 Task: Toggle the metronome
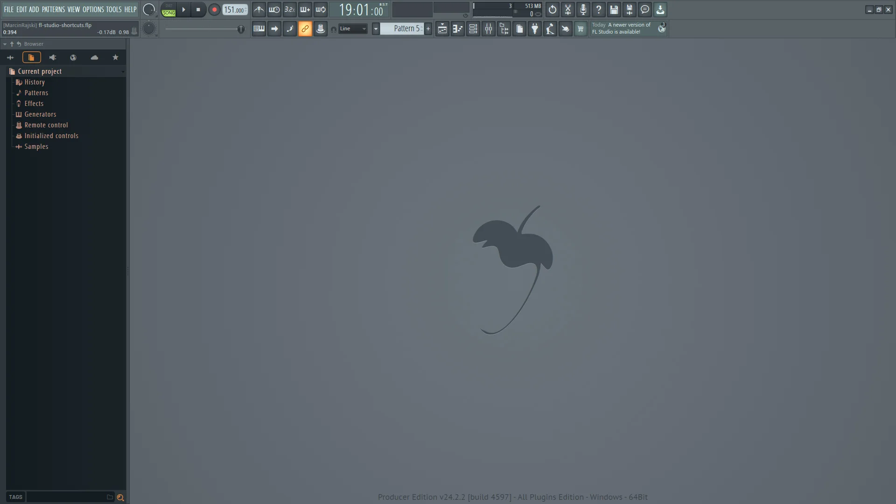(259, 9)
